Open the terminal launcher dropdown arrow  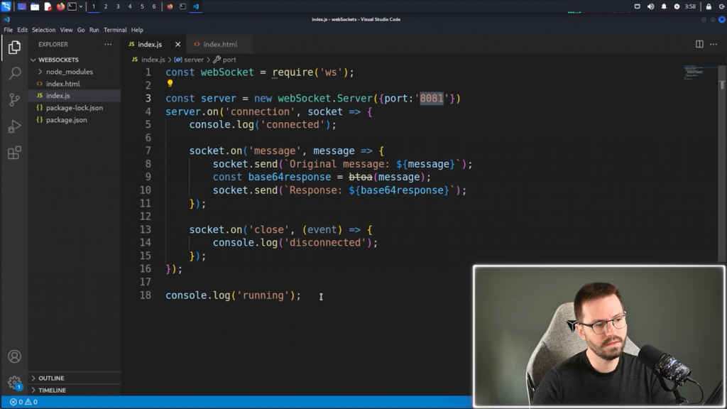(x=81, y=6)
